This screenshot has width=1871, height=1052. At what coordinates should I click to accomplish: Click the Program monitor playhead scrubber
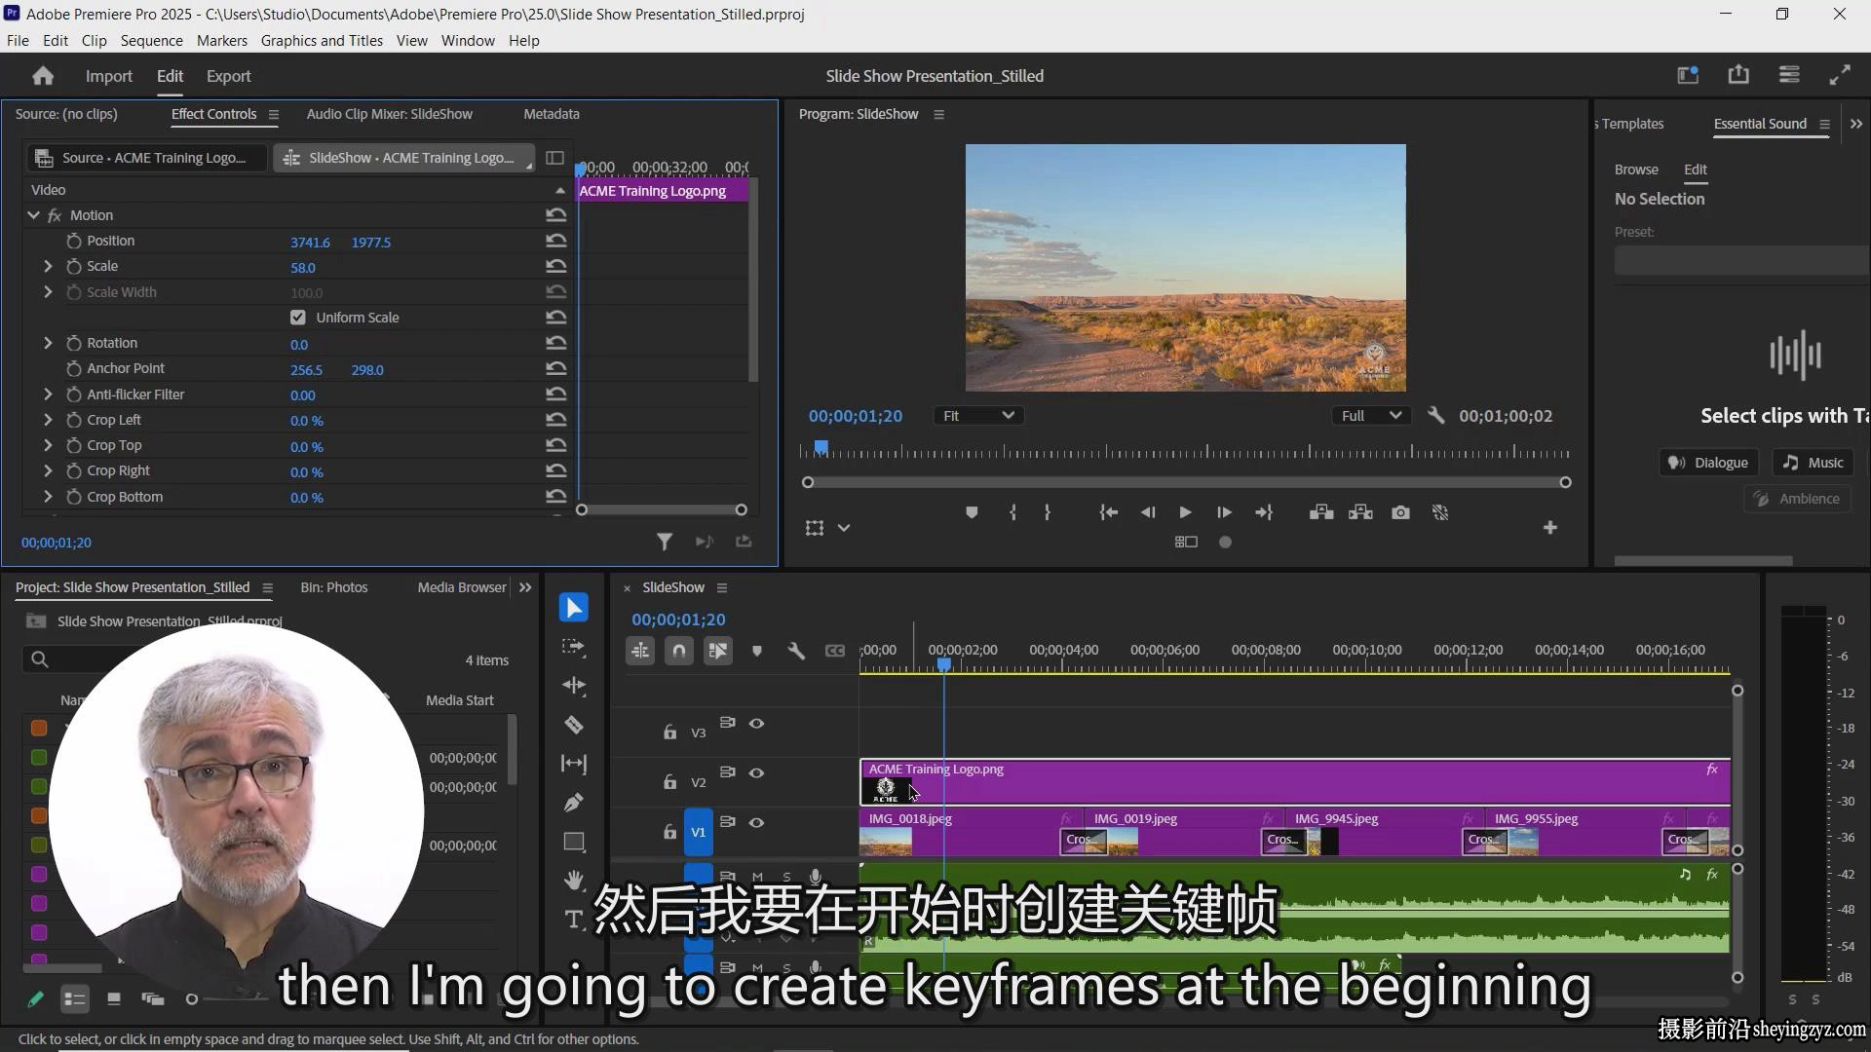click(x=821, y=448)
